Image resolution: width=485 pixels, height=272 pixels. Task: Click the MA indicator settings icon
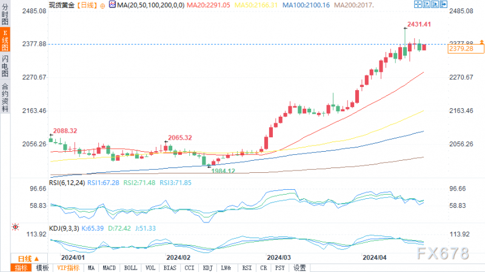click(x=112, y=5)
